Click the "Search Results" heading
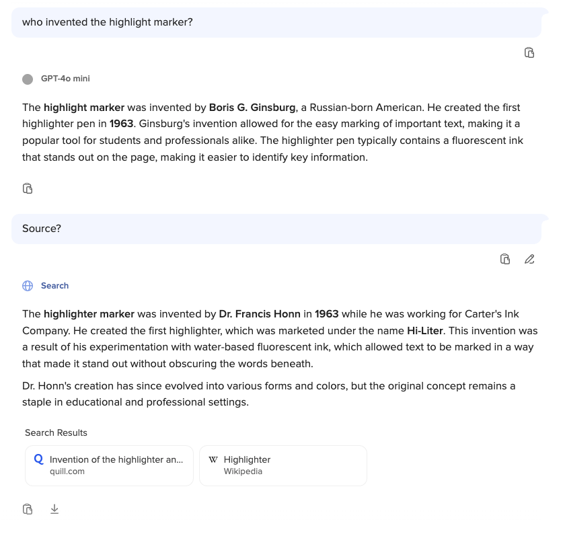Image resolution: width=563 pixels, height=534 pixels. coord(56,432)
